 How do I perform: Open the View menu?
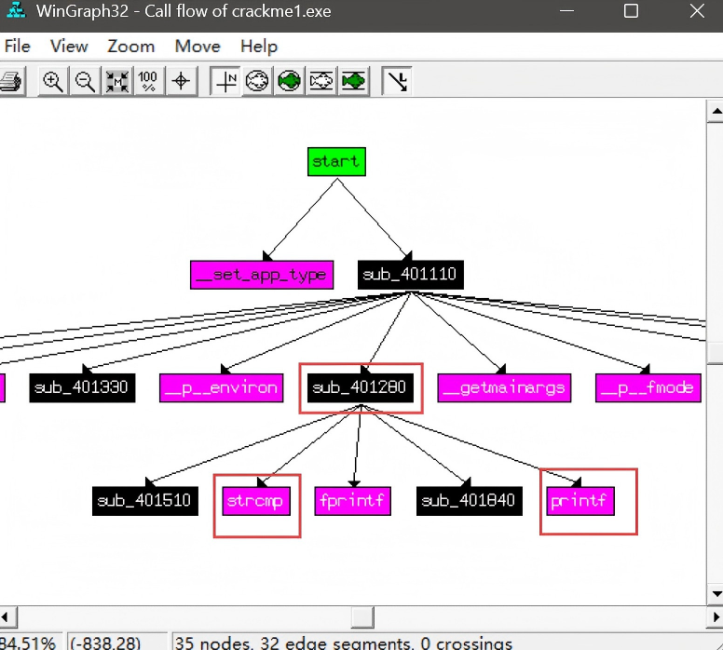(x=69, y=47)
